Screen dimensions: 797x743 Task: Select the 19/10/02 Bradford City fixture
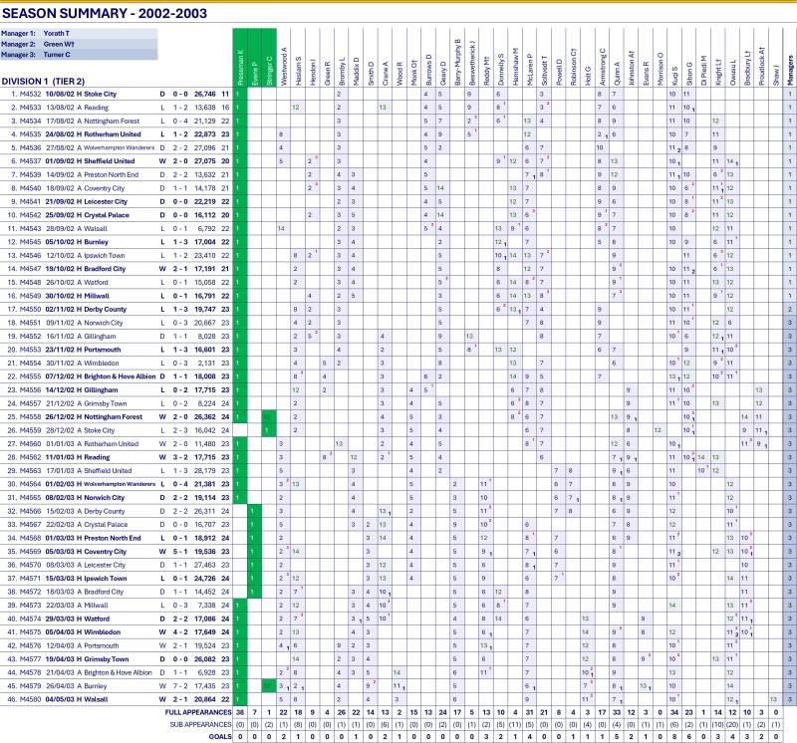tap(117, 269)
